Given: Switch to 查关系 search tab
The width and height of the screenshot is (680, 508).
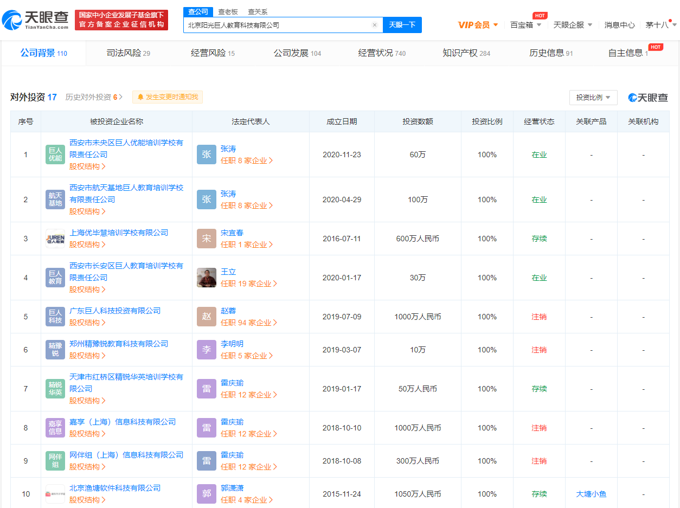Looking at the screenshot, I should (x=258, y=11).
